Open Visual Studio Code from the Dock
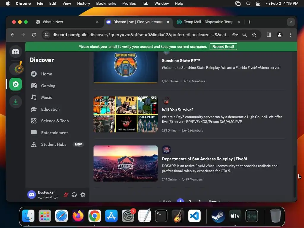Viewport: 304px width, 228px height. [x=194, y=216]
